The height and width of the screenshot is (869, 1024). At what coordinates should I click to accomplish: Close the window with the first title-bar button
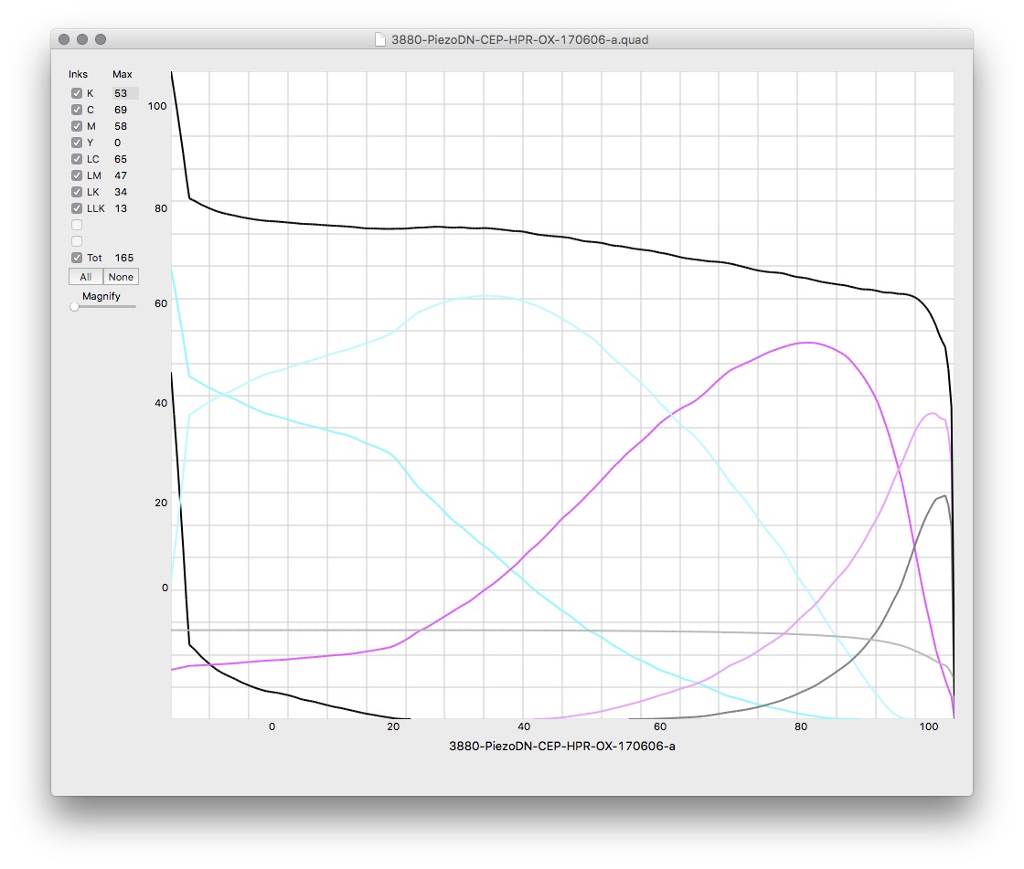(x=64, y=39)
